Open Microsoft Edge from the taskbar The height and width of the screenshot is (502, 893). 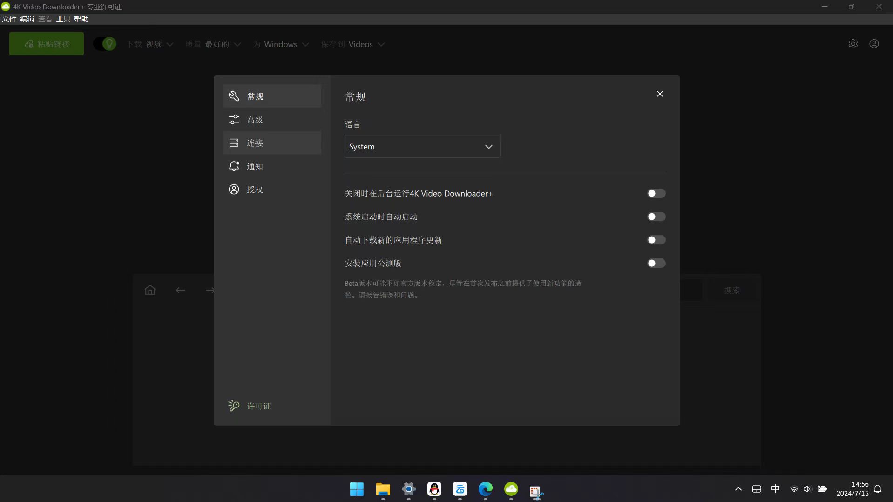[485, 489]
